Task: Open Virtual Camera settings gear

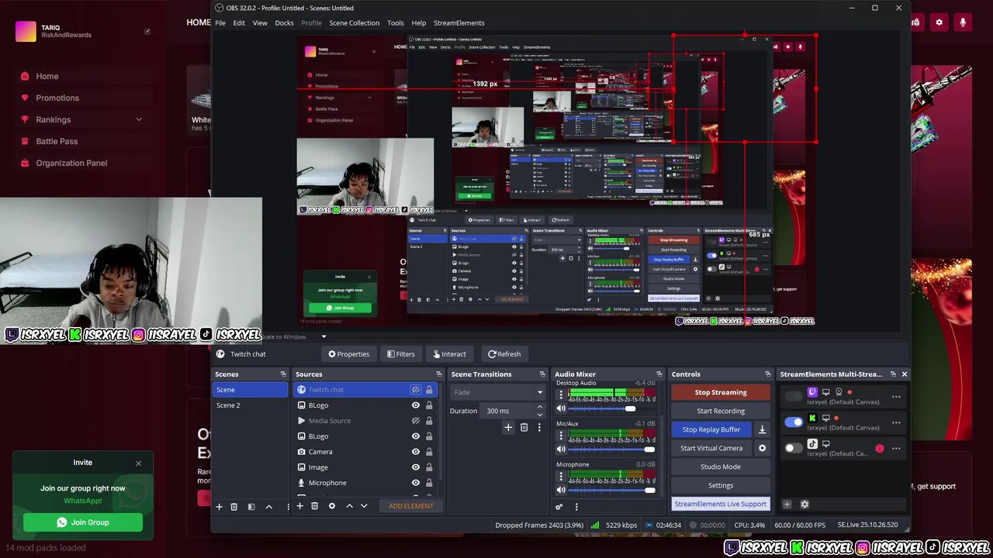Action: click(762, 448)
